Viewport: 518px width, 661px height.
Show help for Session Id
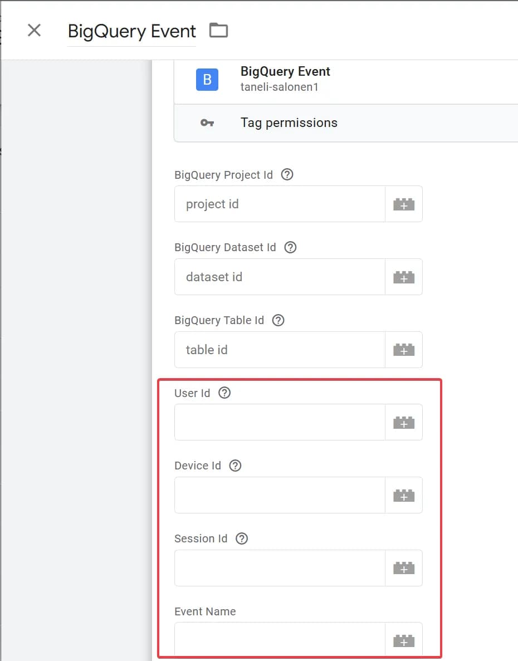(x=242, y=538)
